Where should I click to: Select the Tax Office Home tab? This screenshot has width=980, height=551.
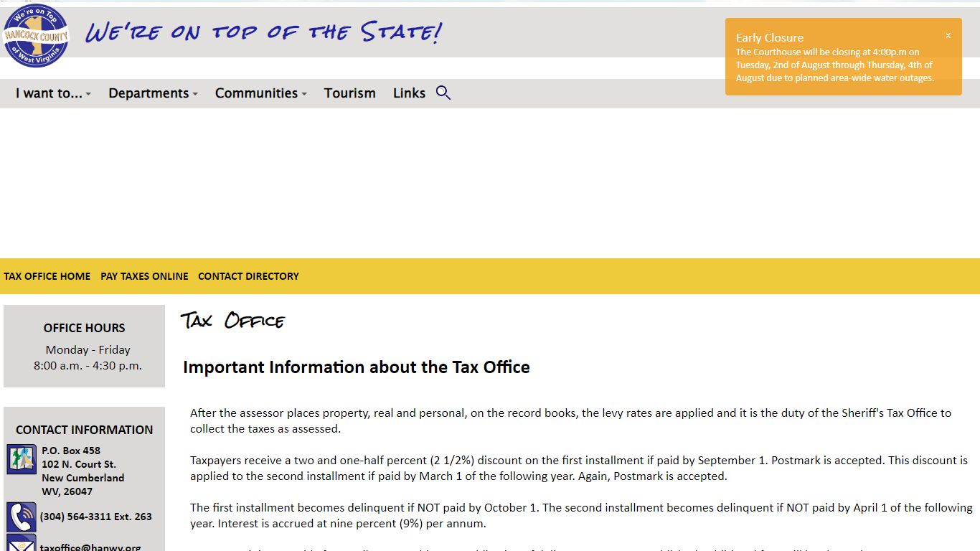click(47, 276)
